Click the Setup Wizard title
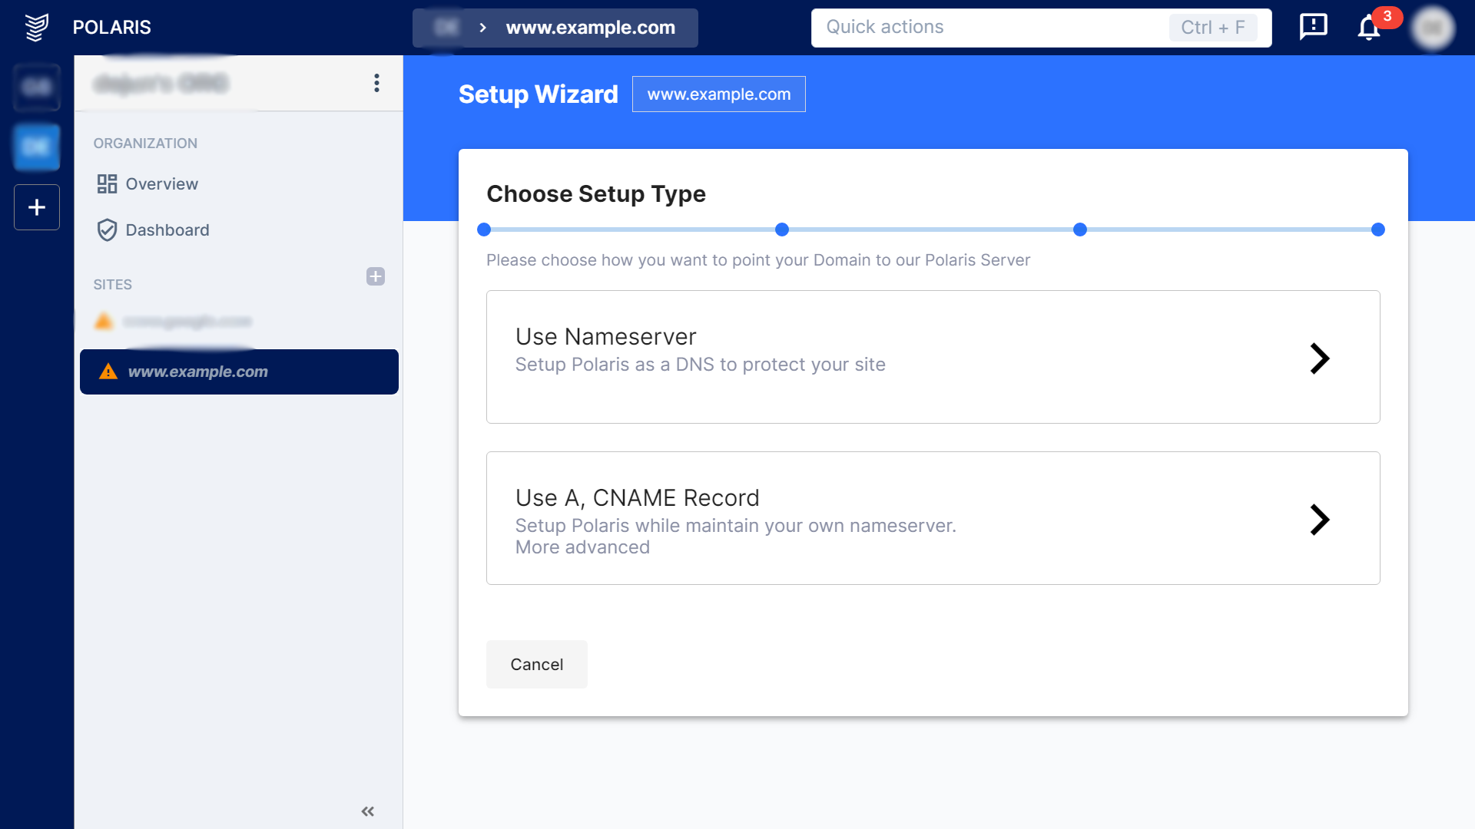 click(x=538, y=94)
